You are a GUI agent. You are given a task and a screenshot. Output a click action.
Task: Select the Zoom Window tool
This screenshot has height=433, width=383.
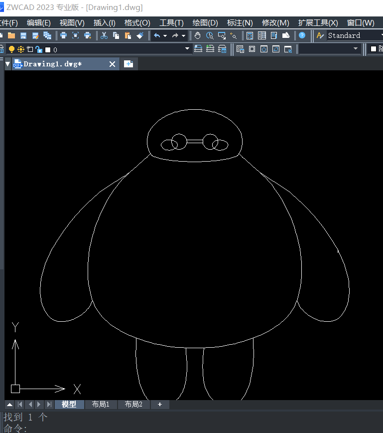click(x=222, y=35)
